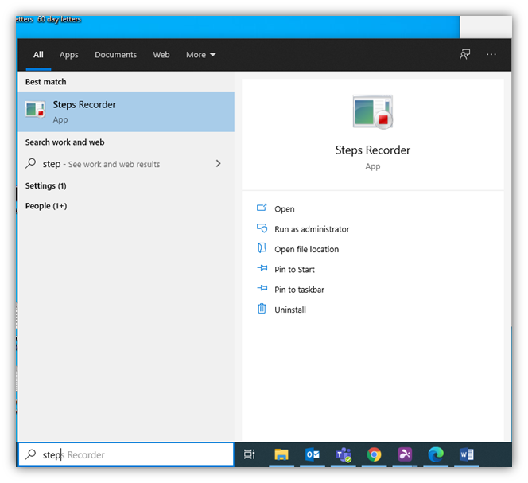Screen dimensions: 528x483
Task: Click the Open action icon
Action: [262, 208]
